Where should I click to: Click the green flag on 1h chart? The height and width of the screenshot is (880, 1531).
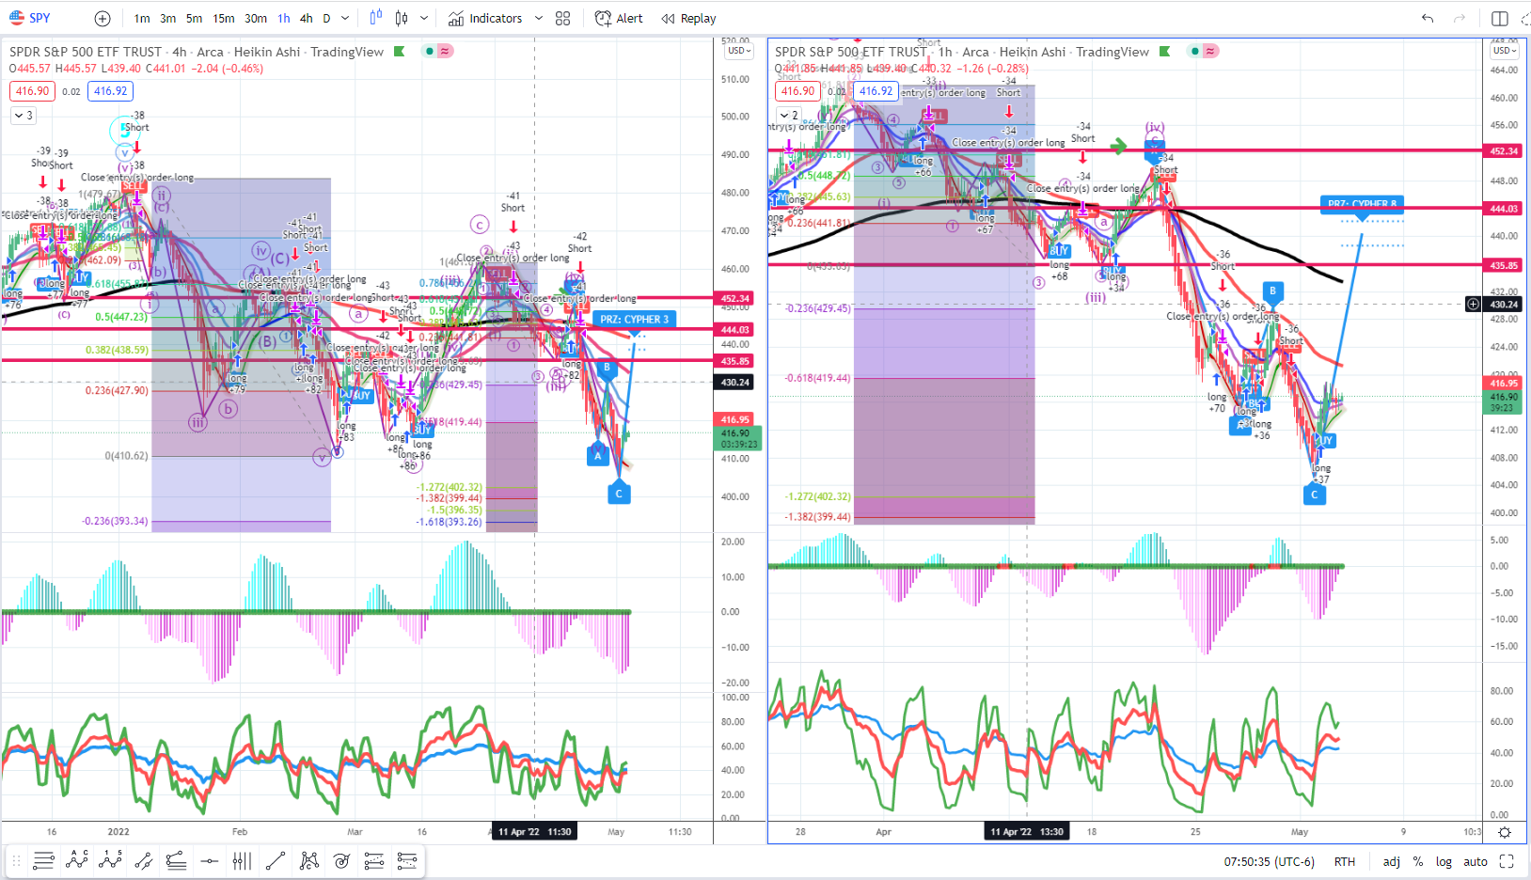(x=1165, y=52)
